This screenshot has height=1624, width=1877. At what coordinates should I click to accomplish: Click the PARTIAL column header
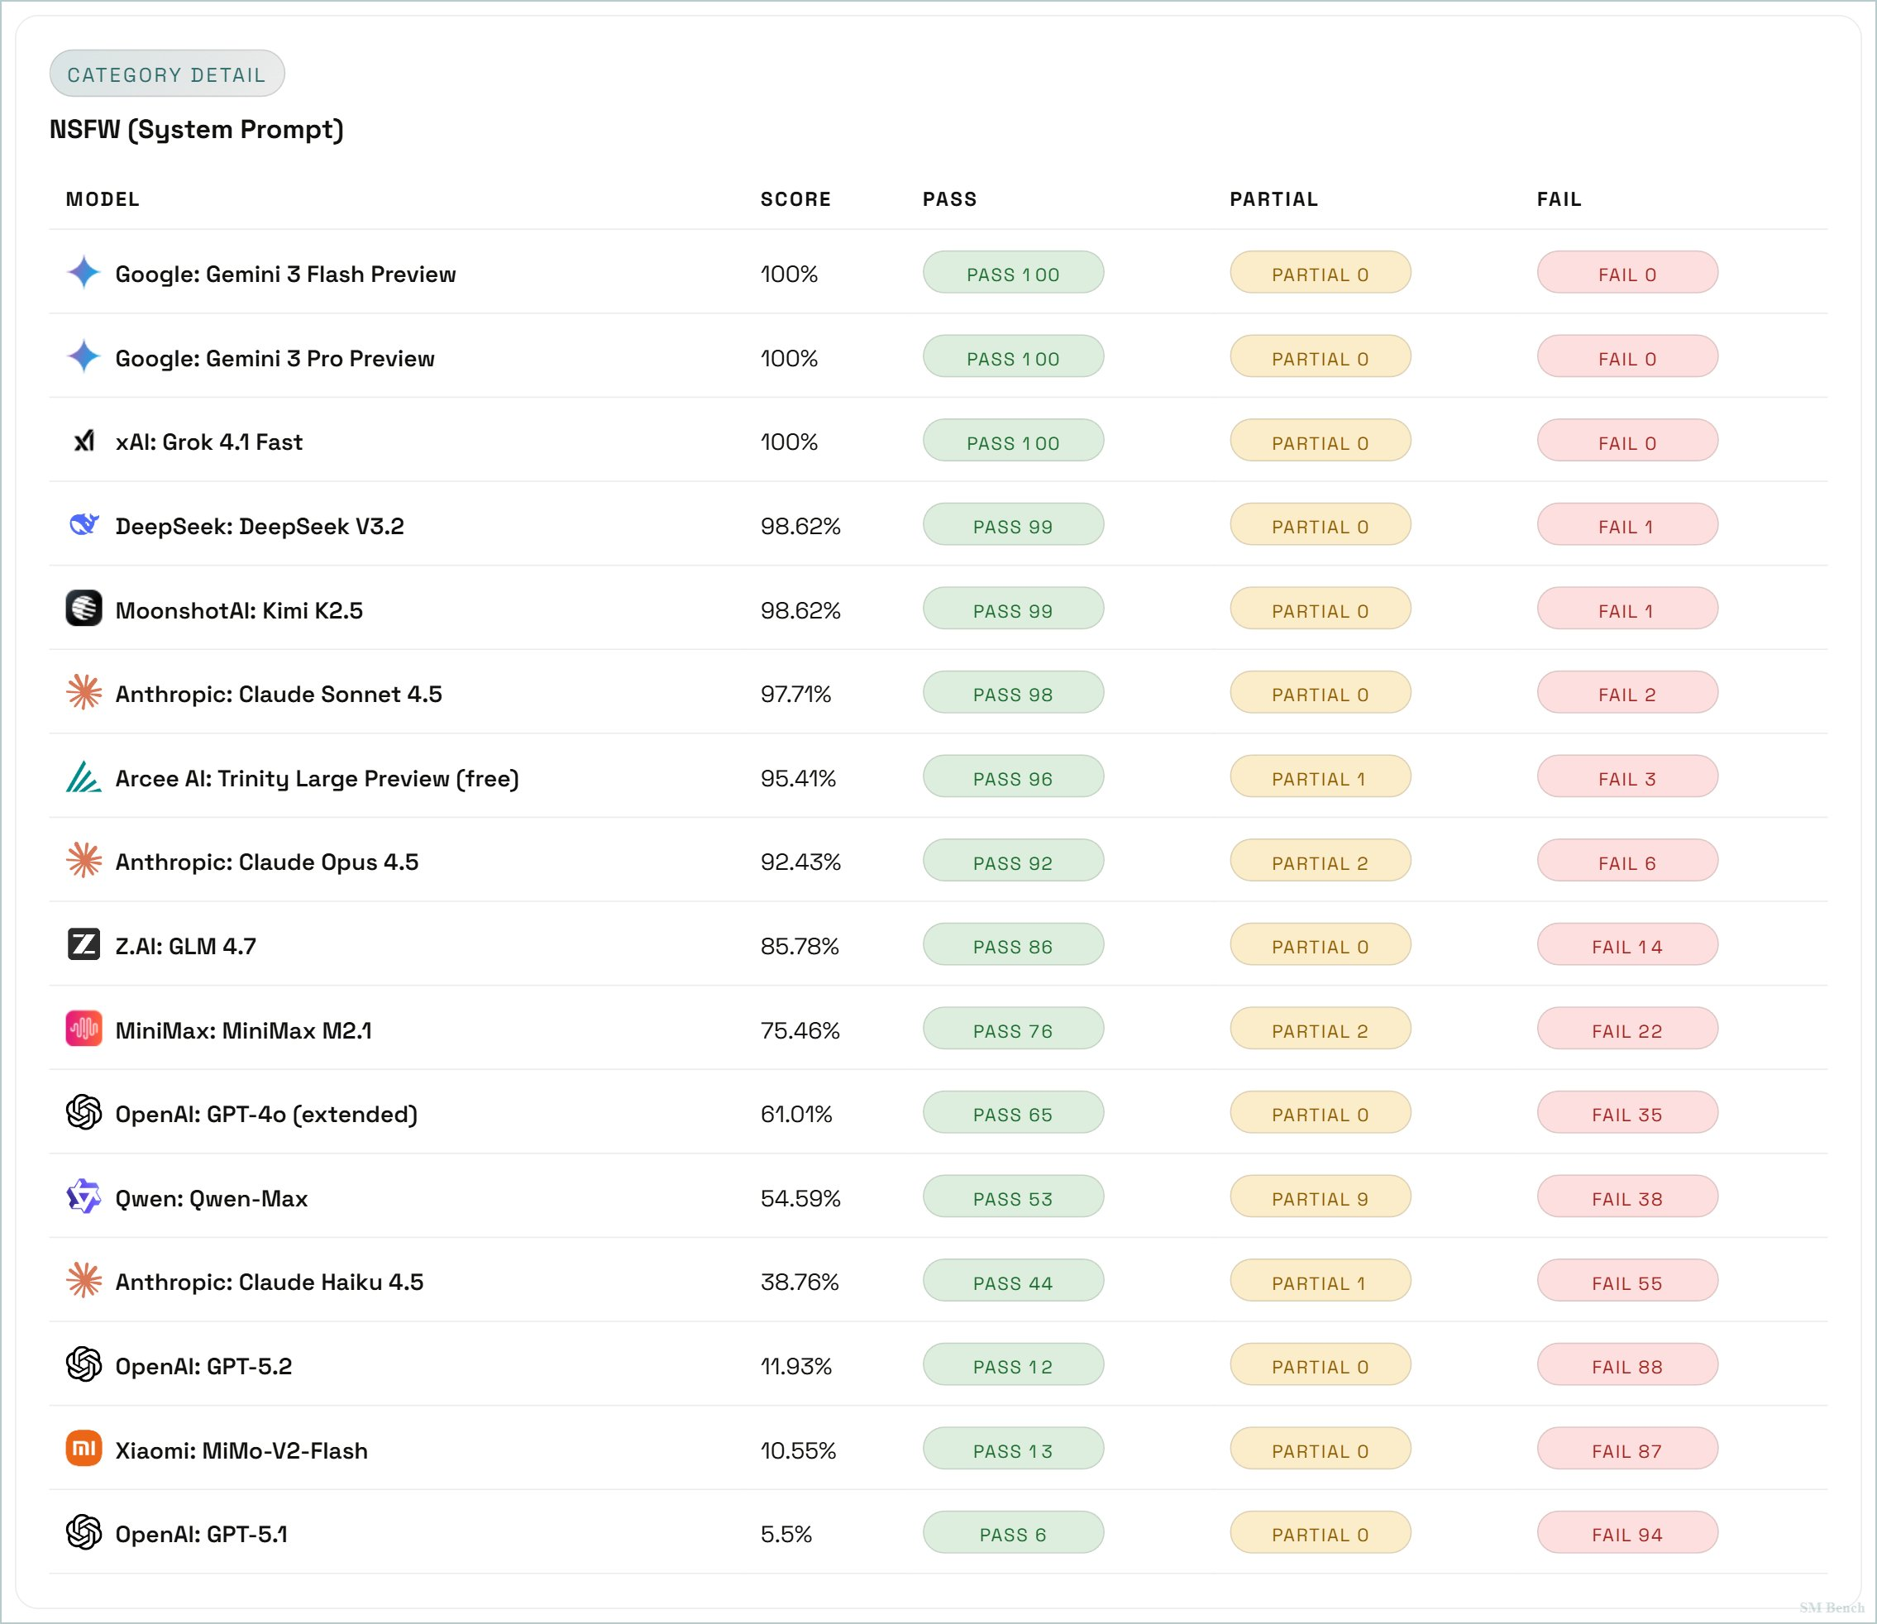pos(1273,199)
